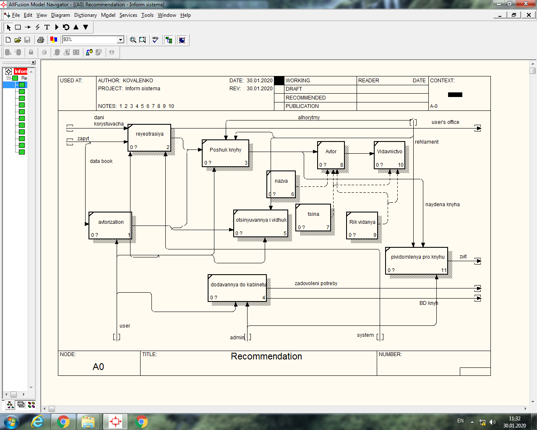537x430 pixels.
Task: Select the reyestrasiya activity box
Action: [x=149, y=138]
